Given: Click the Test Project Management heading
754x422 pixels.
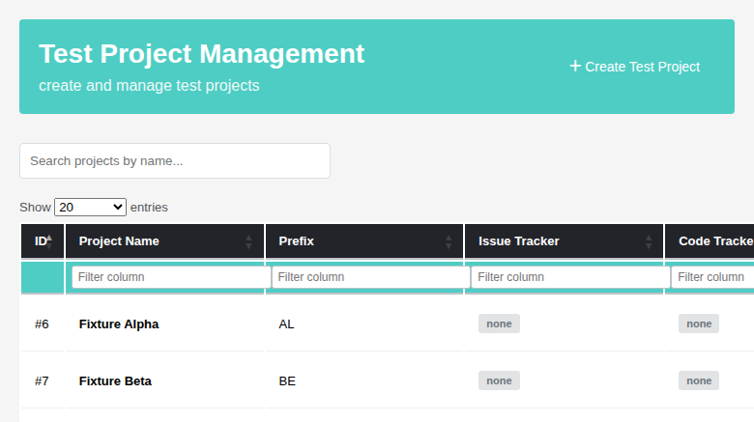Looking at the screenshot, I should coord(201,53).
